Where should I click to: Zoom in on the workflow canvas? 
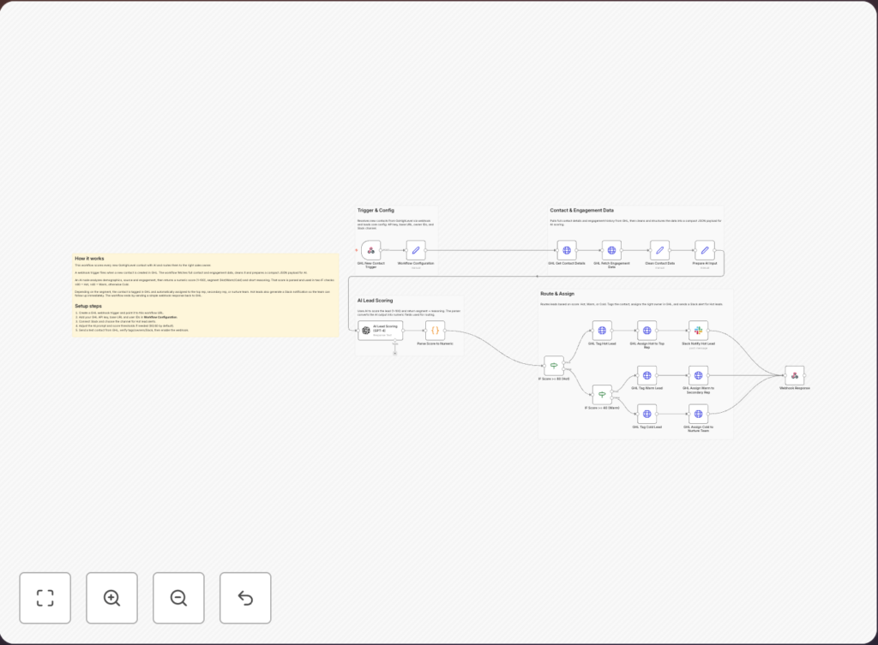click(x=111, y=597)
